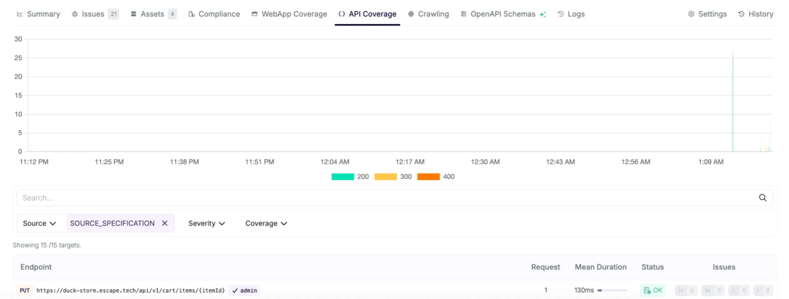789x299 pixels.
Task: Open the Settings page
Action: [x=707, y=14]
